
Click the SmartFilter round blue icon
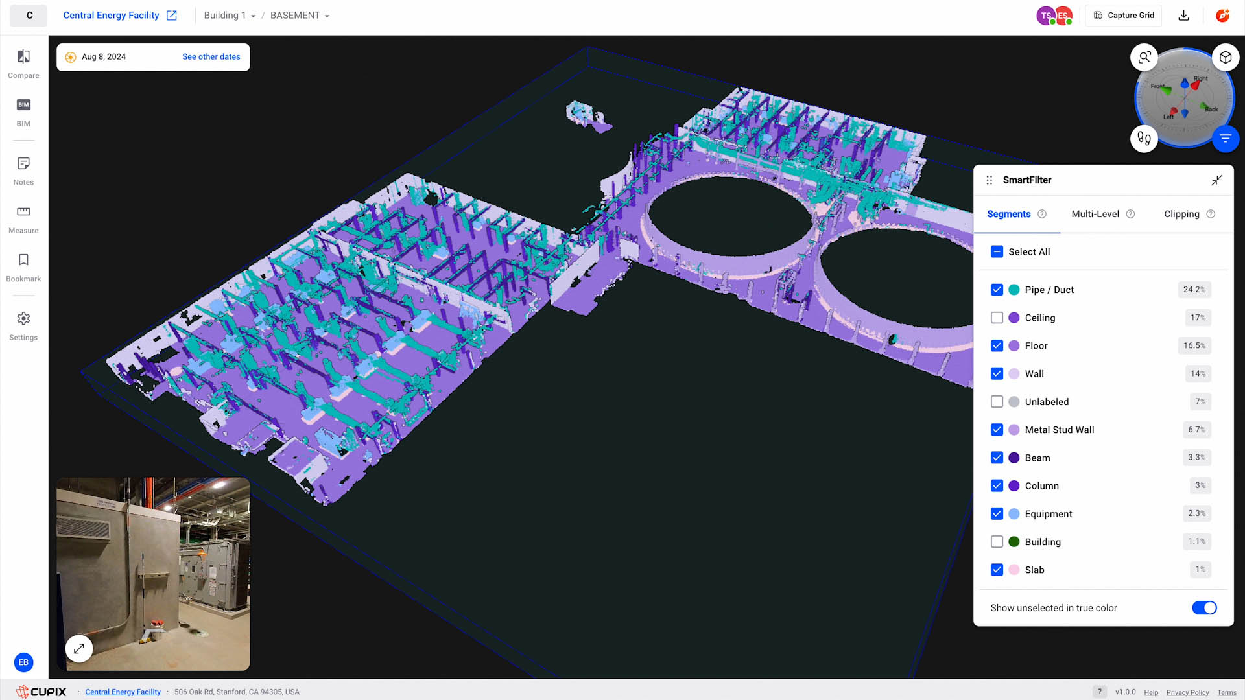pos(1225,139)
